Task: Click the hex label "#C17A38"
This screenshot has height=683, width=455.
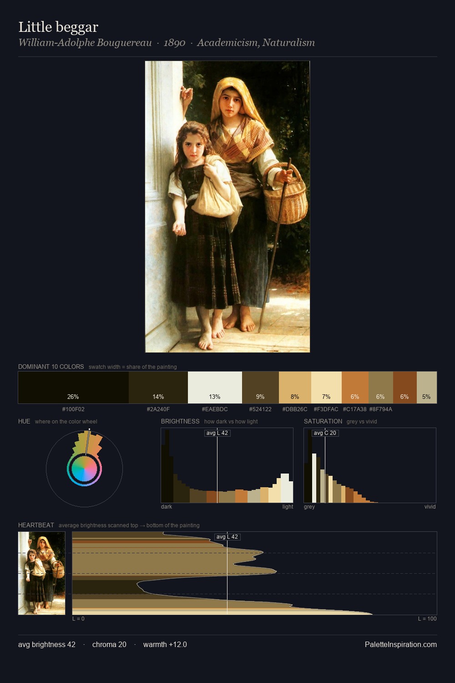Action: [355, 409]
